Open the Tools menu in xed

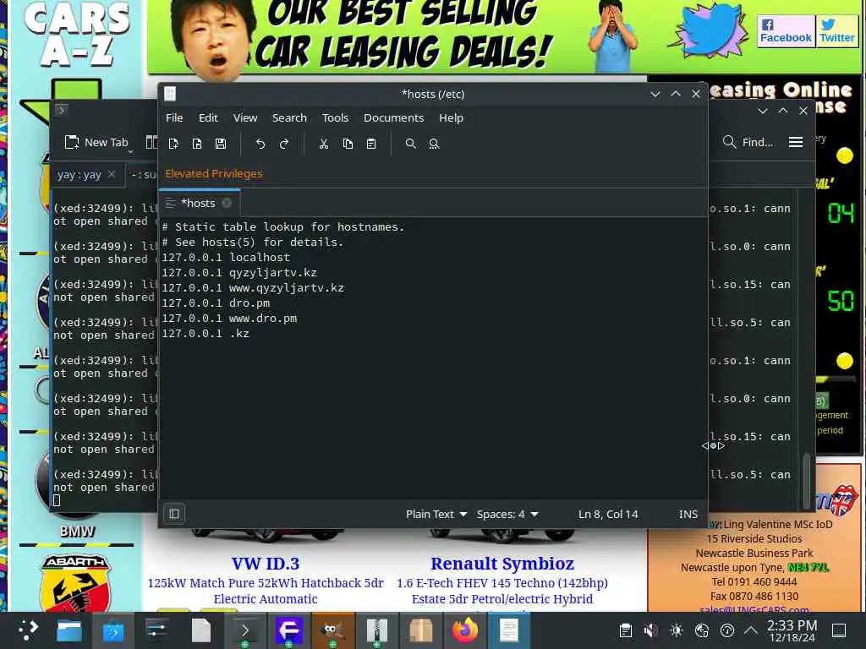pos(335,117)
